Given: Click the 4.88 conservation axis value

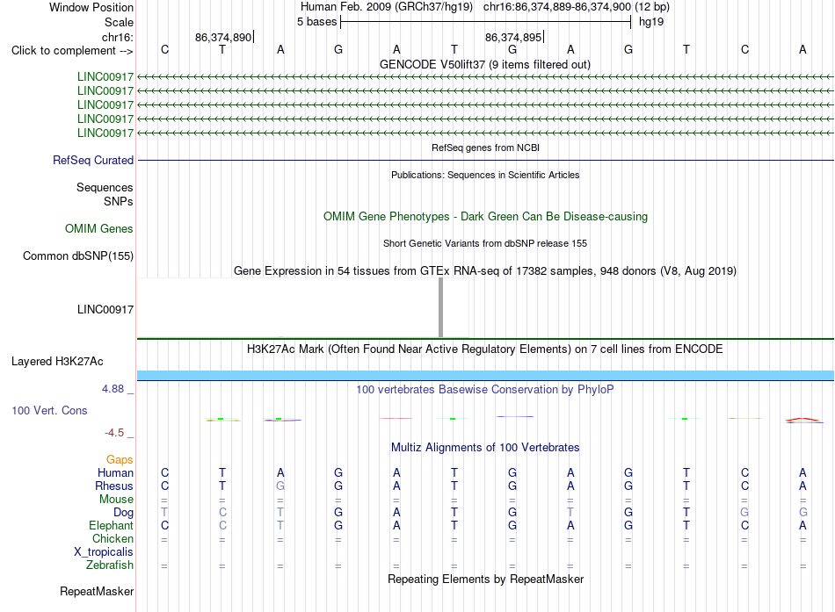Looking at the screenshot, I should 113,389.
